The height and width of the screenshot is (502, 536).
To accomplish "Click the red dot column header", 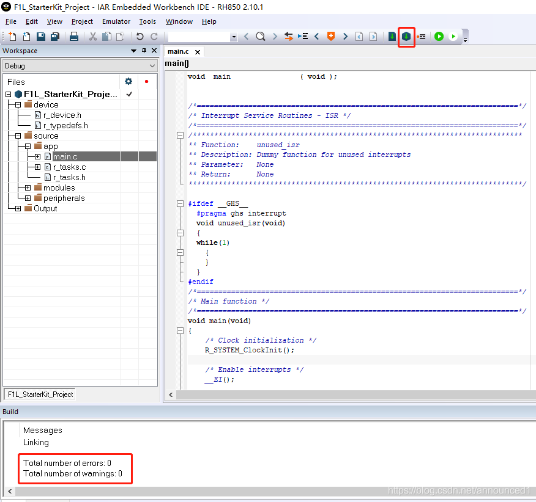I will coord(146,81).
